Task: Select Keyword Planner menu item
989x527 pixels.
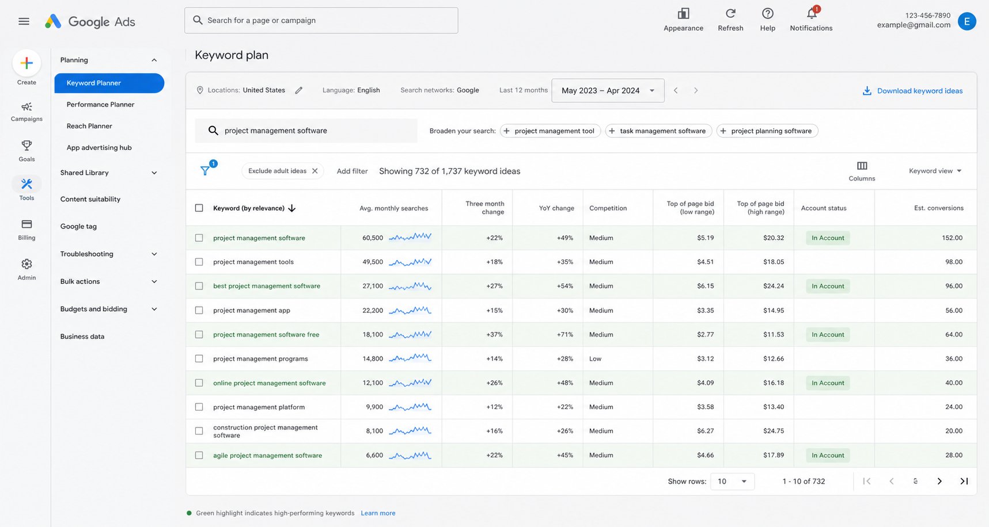Action: point(109,83)
